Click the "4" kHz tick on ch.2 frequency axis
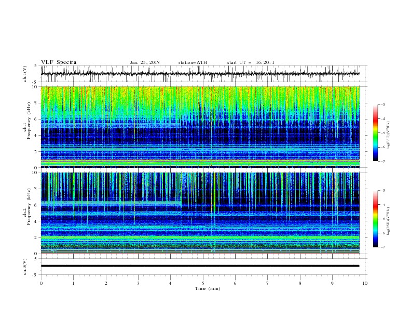Viewport: 411px width, 318px height. (36, 221)
